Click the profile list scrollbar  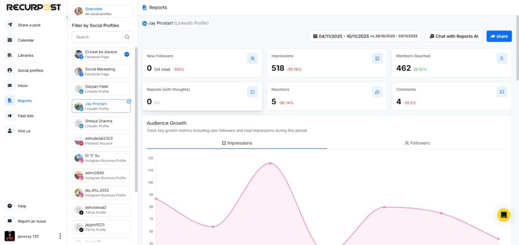point(136,121)
